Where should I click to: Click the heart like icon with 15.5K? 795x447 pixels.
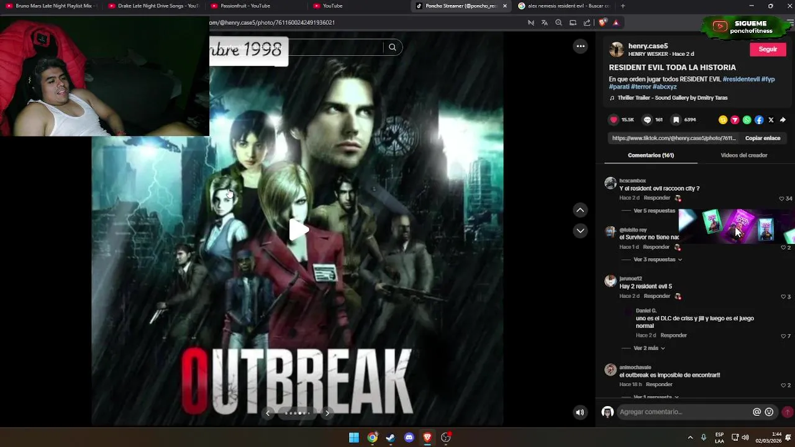point(614,120)
